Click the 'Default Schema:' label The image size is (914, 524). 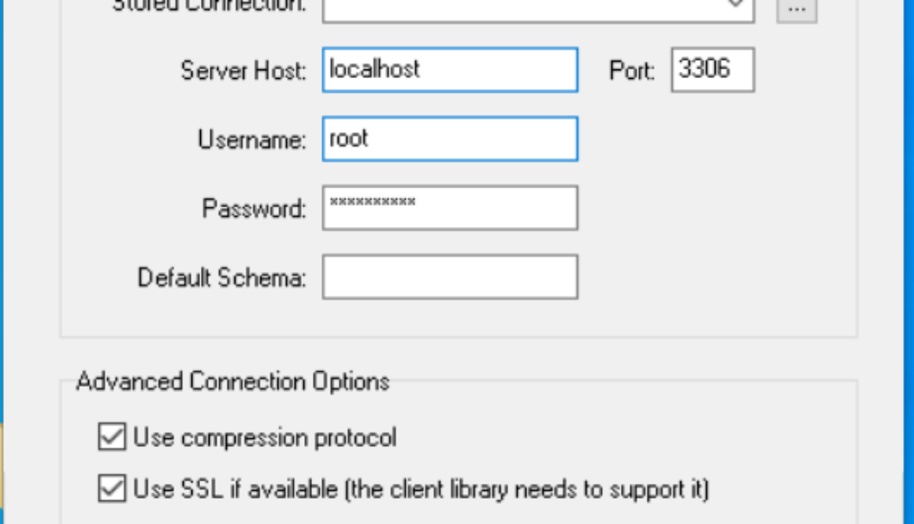tap(221, 277)
